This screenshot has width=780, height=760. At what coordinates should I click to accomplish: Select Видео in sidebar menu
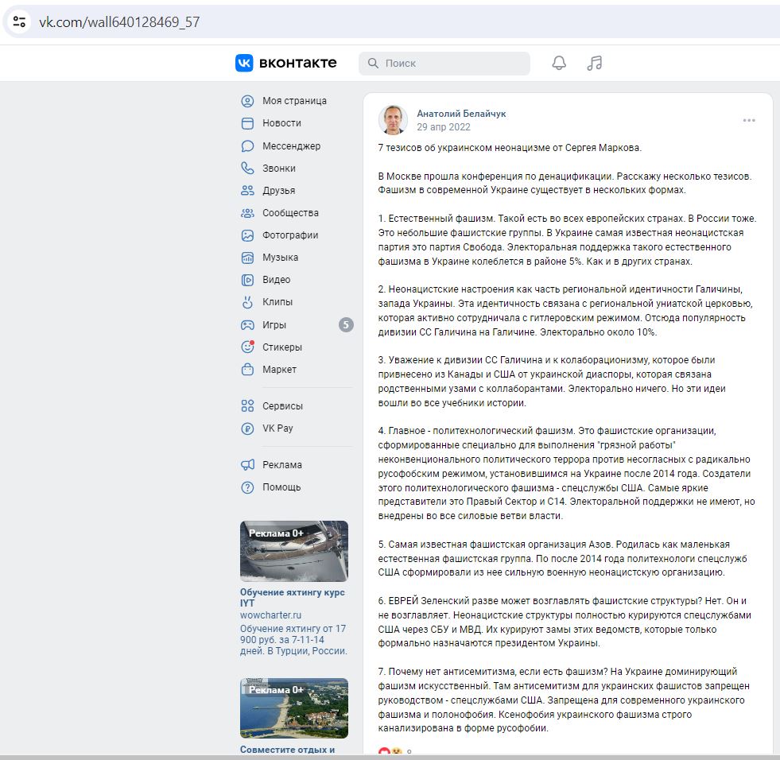coord(276,280)
